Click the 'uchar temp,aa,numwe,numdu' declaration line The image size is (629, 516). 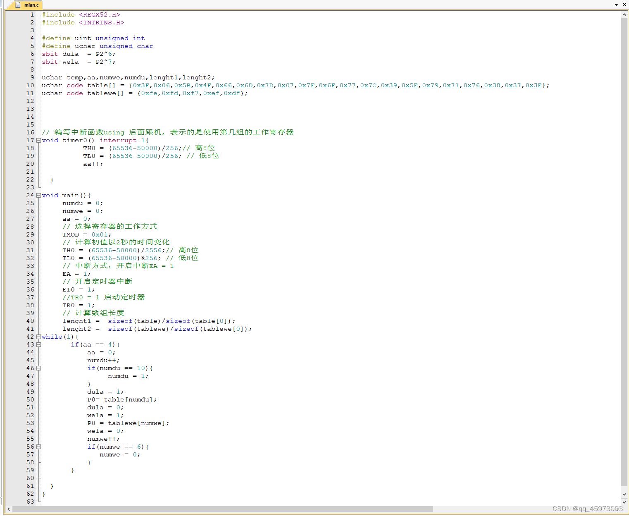point(128,77)
